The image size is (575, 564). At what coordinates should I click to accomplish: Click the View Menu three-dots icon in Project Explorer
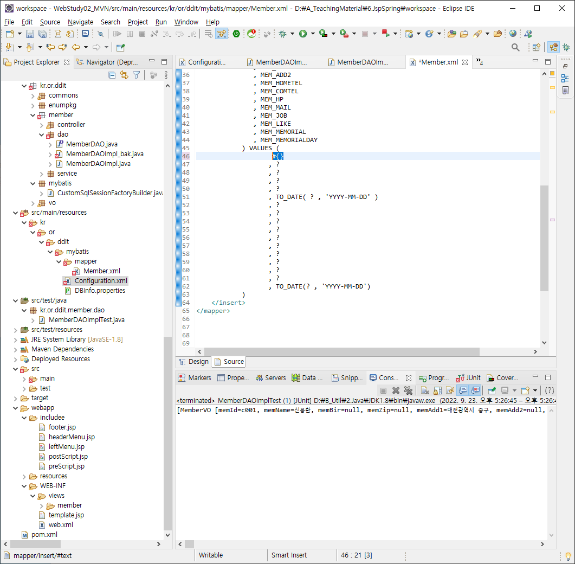point(166,75)
